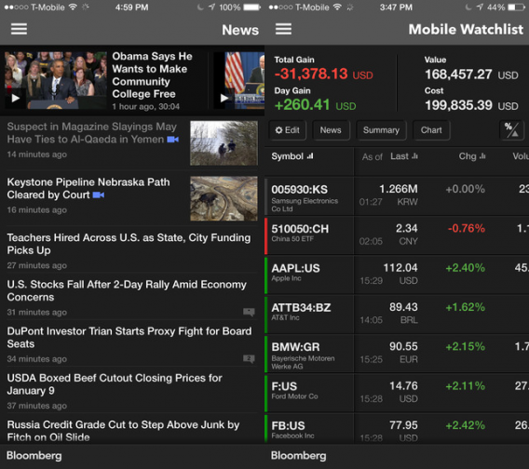Tap the +2.42% change for Facebook
The image size is (529, 469).
pos(466,425)
